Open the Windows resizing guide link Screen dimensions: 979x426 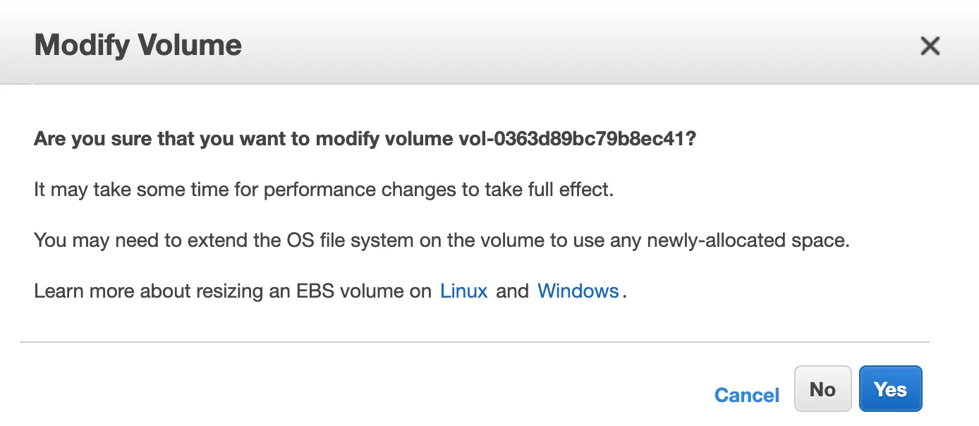(x=578, y=291)
